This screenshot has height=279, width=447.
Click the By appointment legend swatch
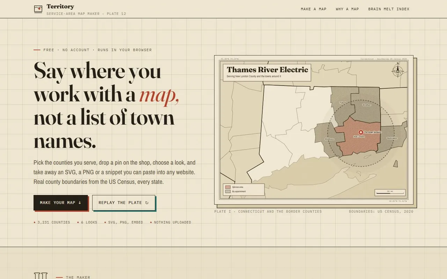228,191
